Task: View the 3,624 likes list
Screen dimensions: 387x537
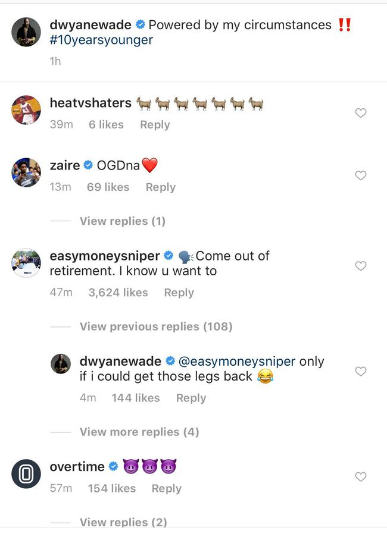Action: tap(118, 293)
